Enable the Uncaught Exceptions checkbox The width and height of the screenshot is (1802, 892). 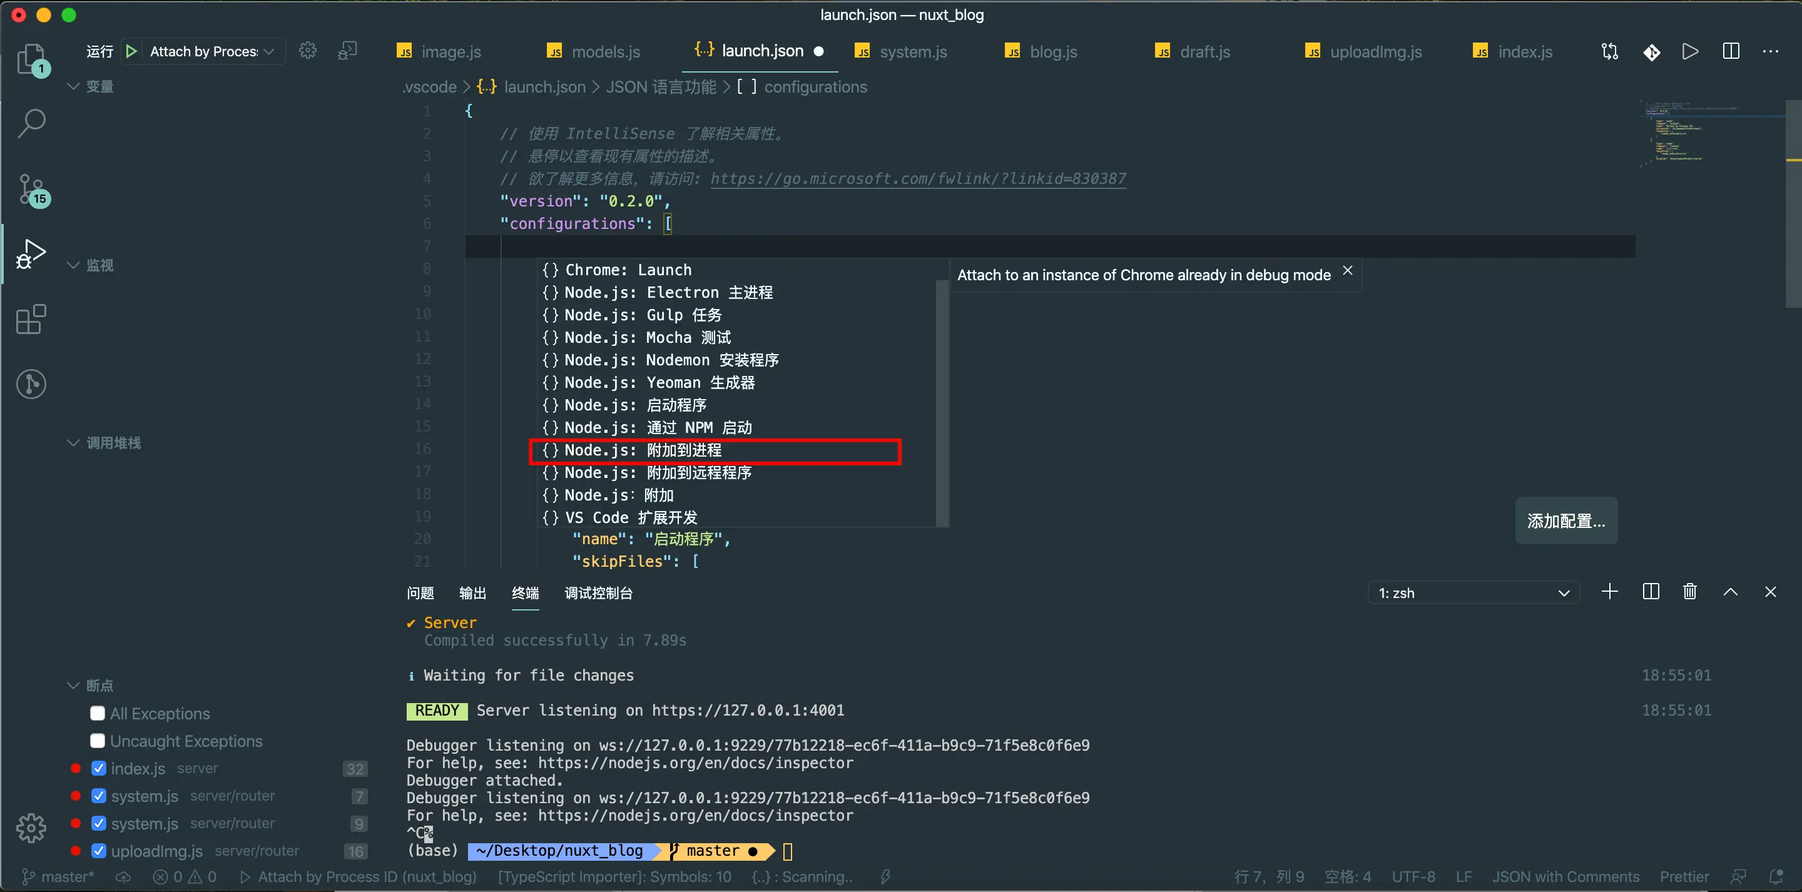coord(98,741)
